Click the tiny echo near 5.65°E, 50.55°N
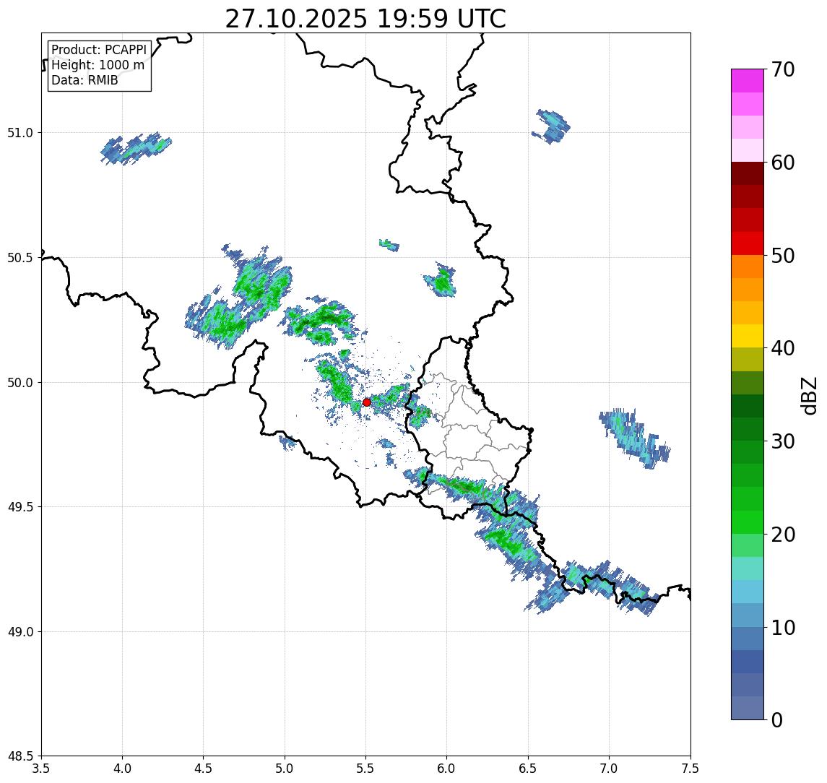The image size is (827, 783). 389,245
